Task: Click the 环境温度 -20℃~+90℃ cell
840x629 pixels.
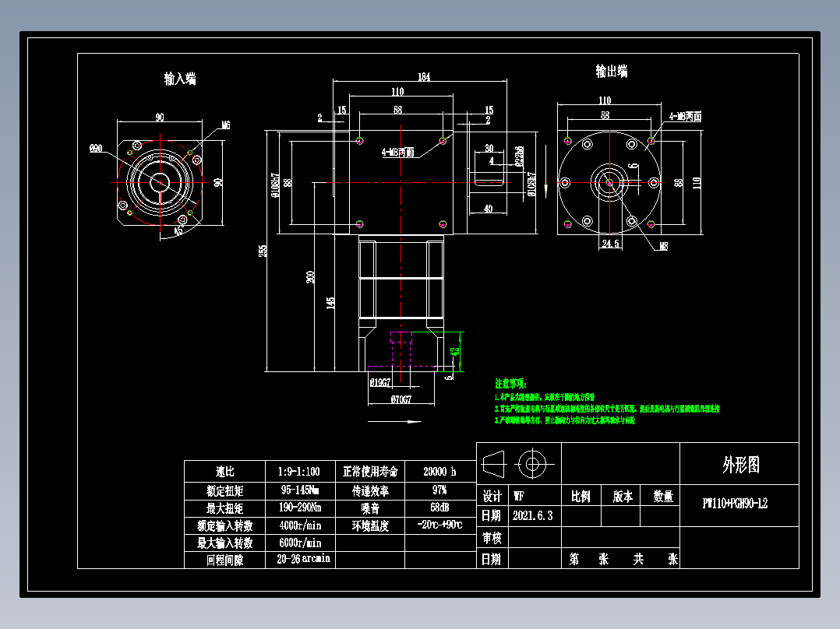Action: [439, 524]
